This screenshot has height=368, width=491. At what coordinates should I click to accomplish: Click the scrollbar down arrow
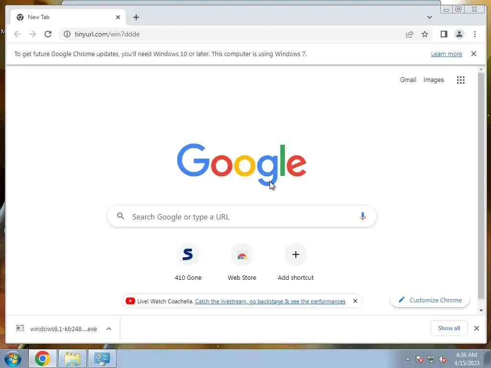click(481, 310)
